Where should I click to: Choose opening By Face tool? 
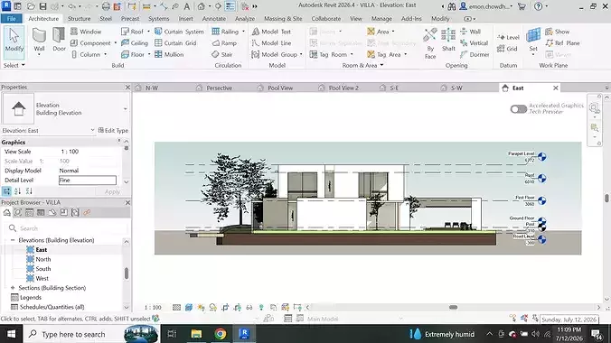pyautogui.click(x=430, y=43)
